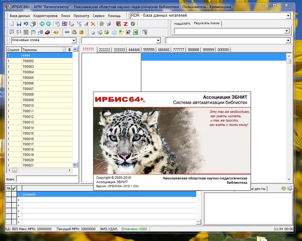Click the IRBIS64+ splash screen leopard image
The width and height of the screenshot is (302, 241).
(172, 141)
